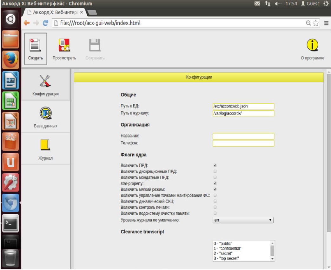Open Уровень журнала по умолчанию dropdown

tap(243, 220)
